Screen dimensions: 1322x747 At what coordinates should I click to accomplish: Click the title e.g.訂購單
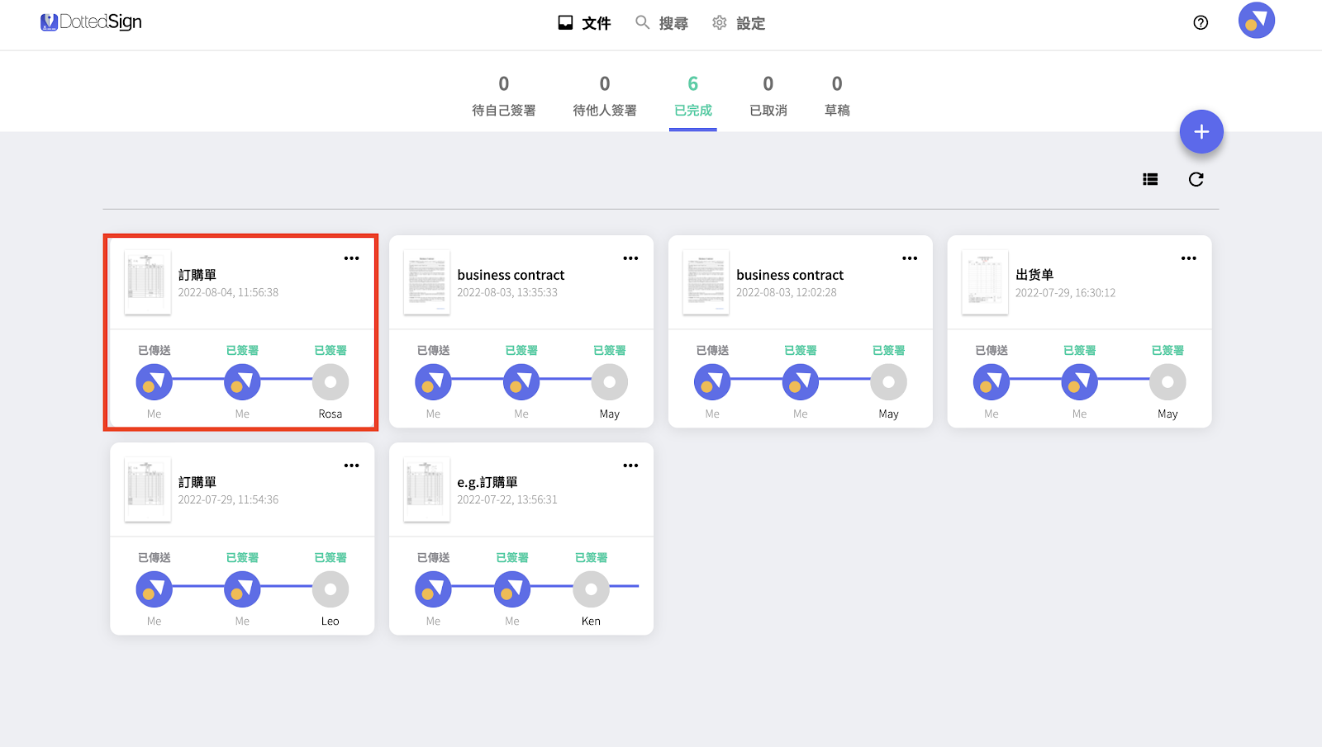coord(487,482)
